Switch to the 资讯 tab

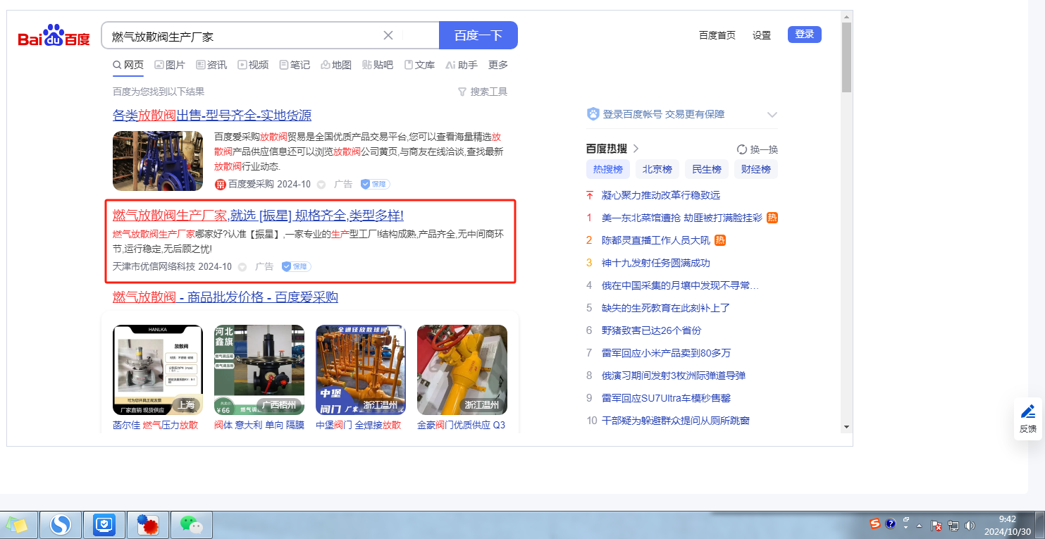[211, 65]
